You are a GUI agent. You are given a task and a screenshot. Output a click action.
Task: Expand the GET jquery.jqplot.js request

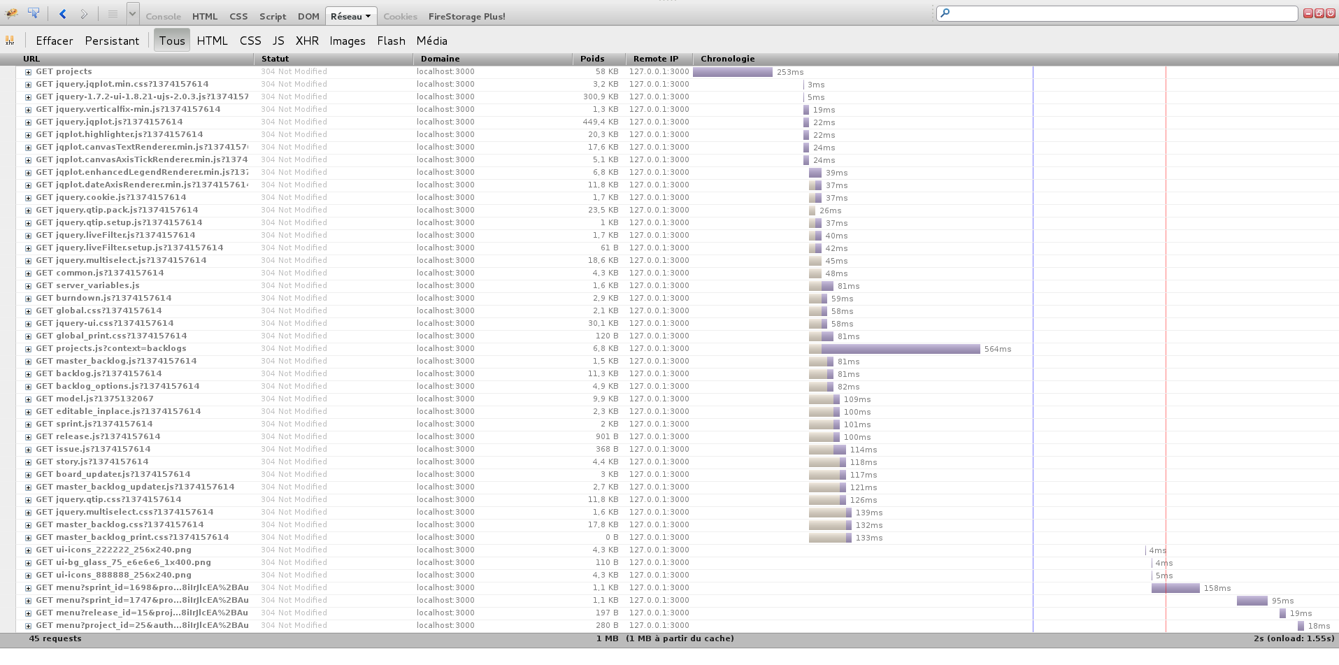click(28, 122)
